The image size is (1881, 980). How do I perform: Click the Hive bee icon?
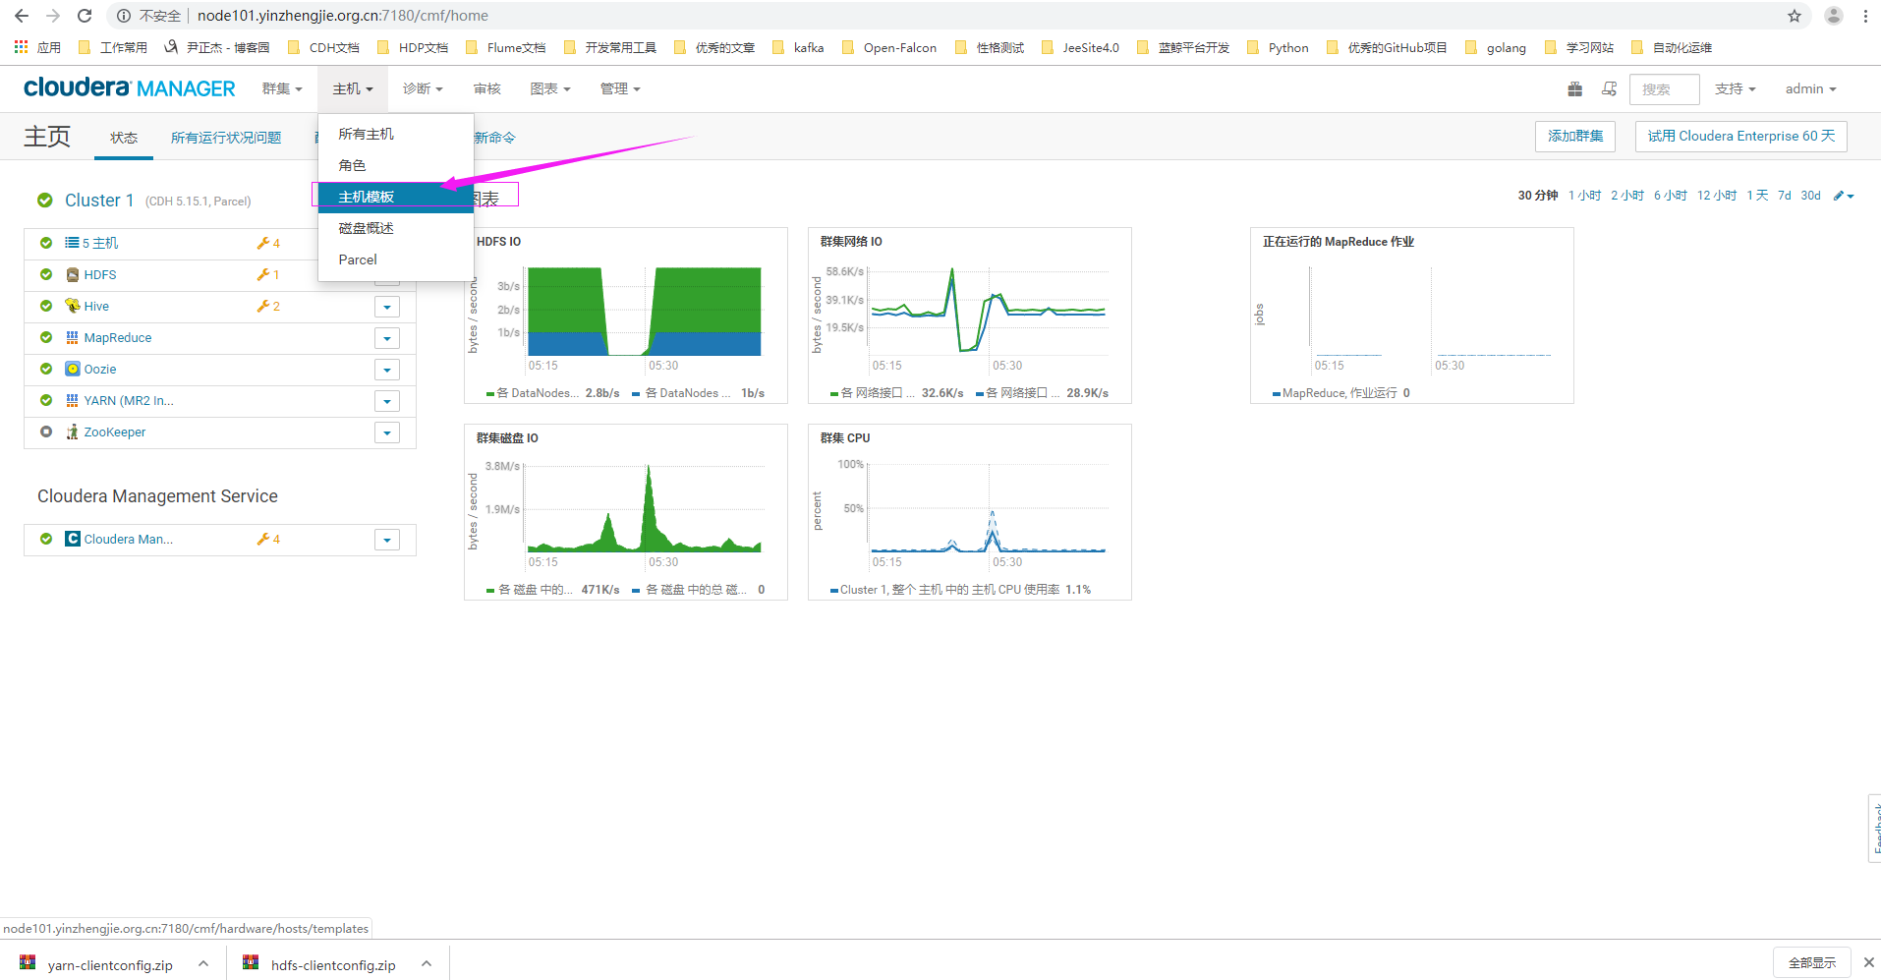73,306
